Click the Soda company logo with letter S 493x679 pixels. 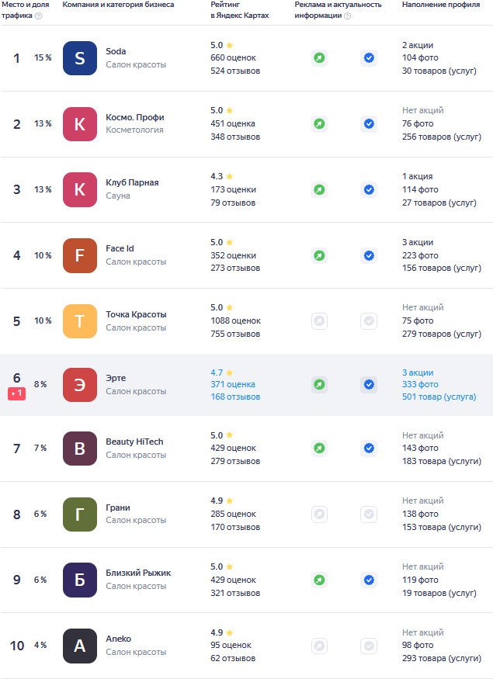tap(80, 58)
